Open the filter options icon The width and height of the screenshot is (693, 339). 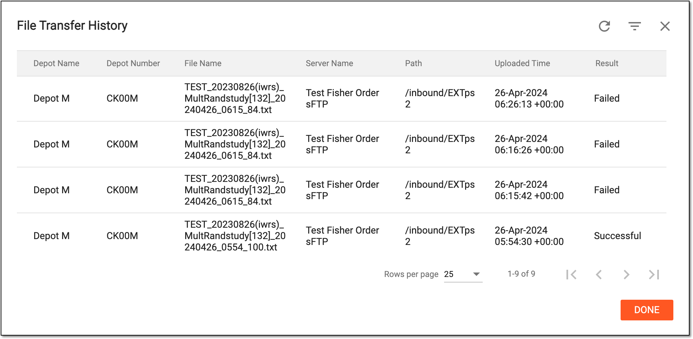[x=634, y=26]
